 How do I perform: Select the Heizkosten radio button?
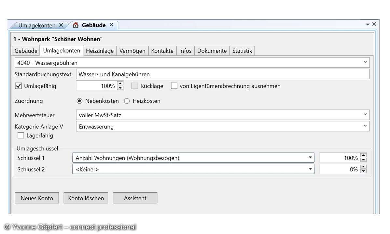pyautogui.click(x=127, y=101)
